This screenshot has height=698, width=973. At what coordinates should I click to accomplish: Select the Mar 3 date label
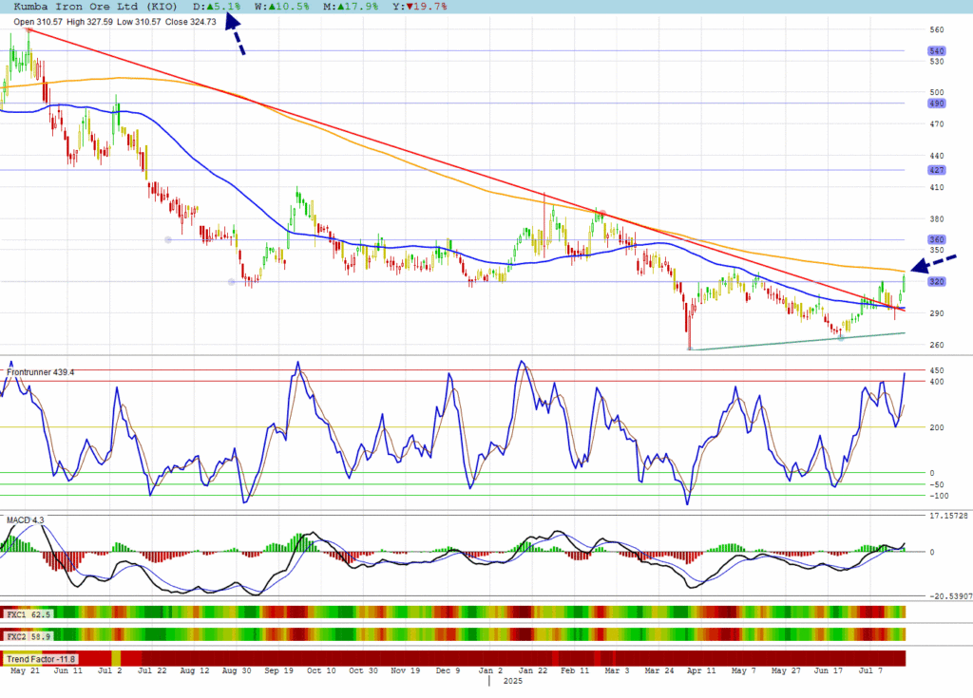[x=617, y=670]
